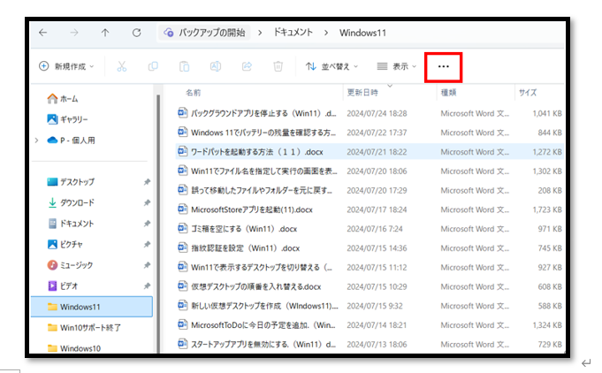Click the Share toolbar icon
Image resolution: width=602 pixels, height=373 pixels.
pyautogui.click(x=247, y=66)
